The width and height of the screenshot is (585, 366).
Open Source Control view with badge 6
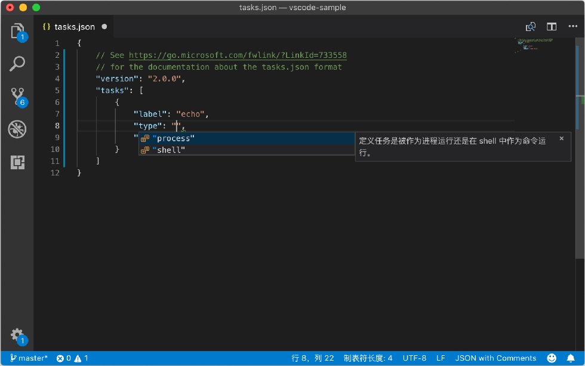point(17,97)
